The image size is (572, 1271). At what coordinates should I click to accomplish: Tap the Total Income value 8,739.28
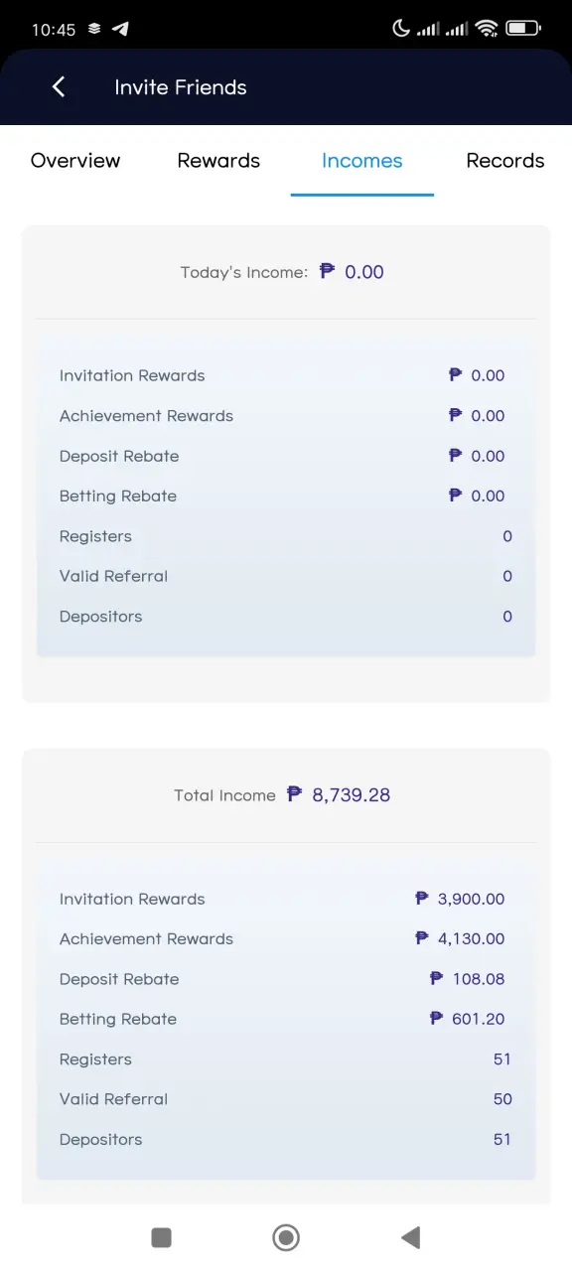pyautogui.click(x=339, y=794)
